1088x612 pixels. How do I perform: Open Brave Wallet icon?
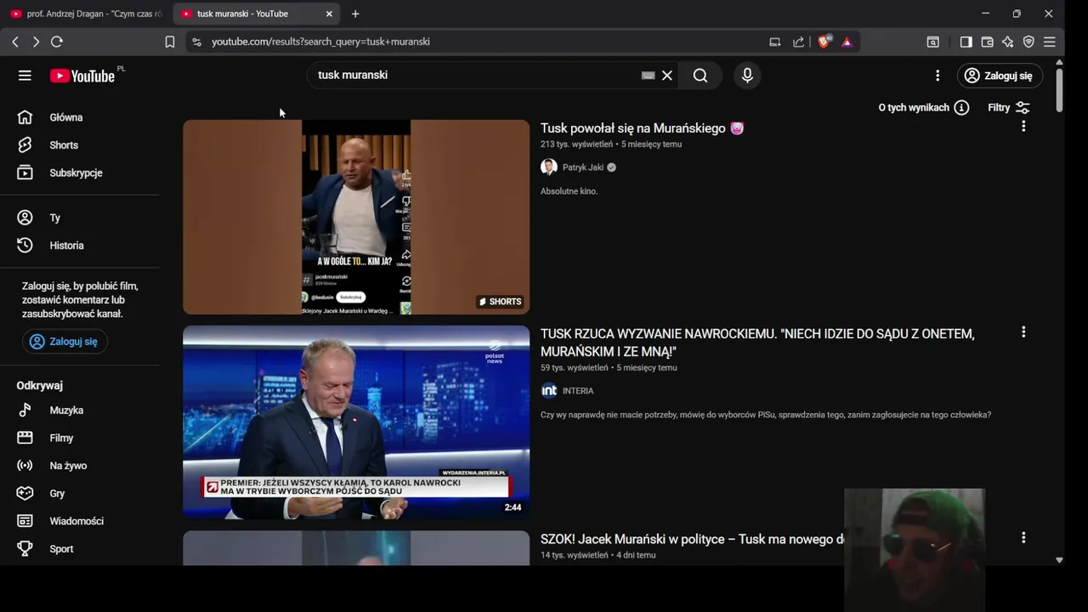pyautogui.click(x=987, y=42)
